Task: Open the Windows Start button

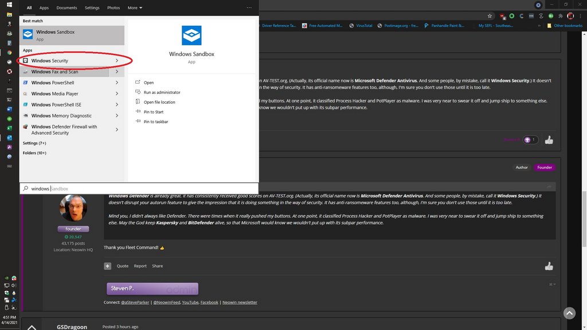Action: tap(9, 5)
